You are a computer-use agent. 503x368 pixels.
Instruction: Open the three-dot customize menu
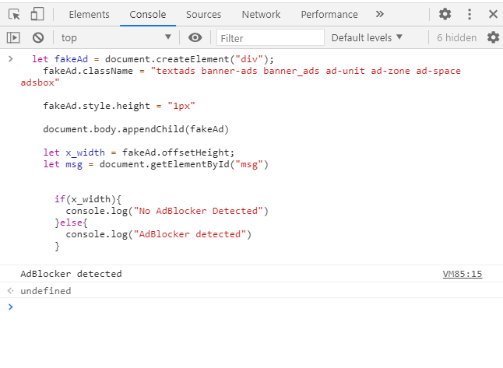click(470, 14)
